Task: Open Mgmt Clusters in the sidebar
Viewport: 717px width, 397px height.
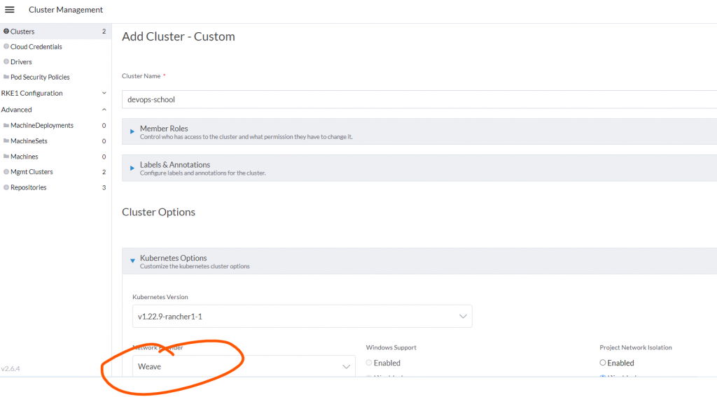Action: pos(32,172)
